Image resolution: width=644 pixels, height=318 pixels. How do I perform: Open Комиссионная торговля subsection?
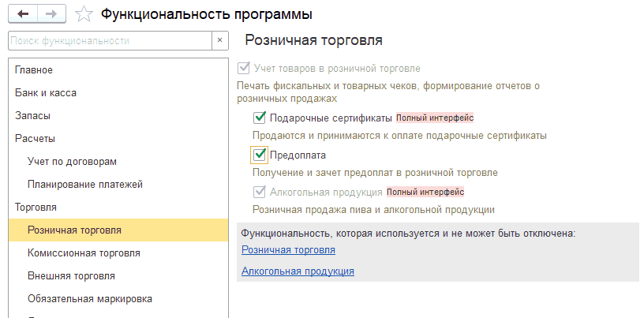(x=84, y=253)
